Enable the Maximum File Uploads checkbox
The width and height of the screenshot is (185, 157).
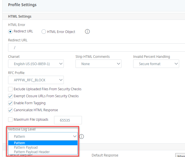[x=10, y=120]
